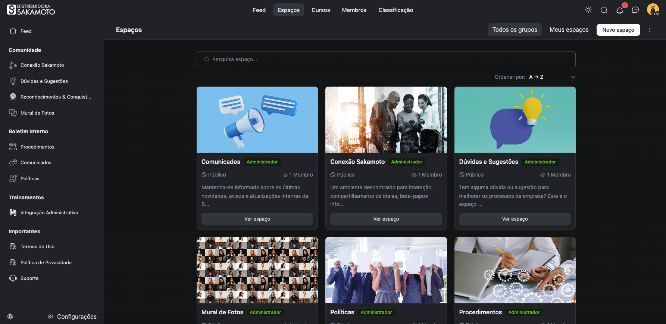Click the Distribuidora Sakamoto logo
The height and width of the screenshot is (324, 666).
point(31,10)
